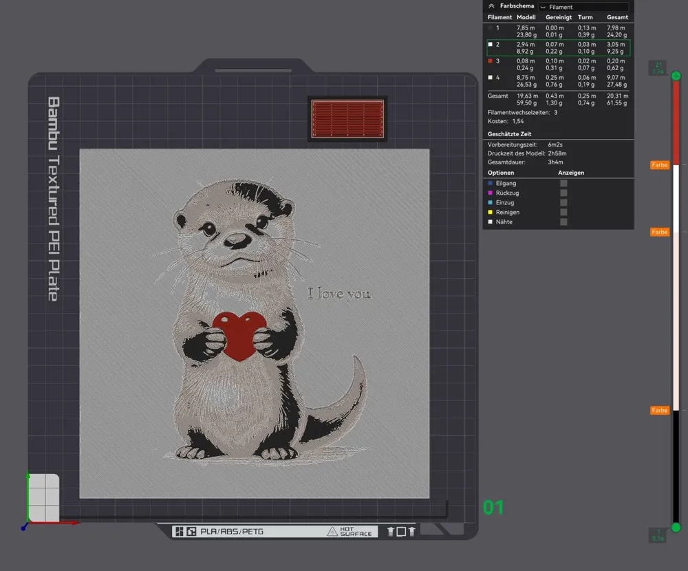Click the Gesamtdauer value 3h4m
The height and width of the screenshot is (571, 688).
[x=555, y=162]
